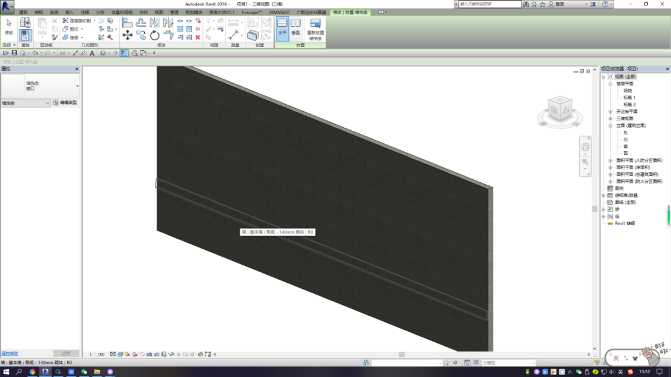Open the Properties palette icon
This screenshot has height=377, width=671.
click(x=25, y=35)
